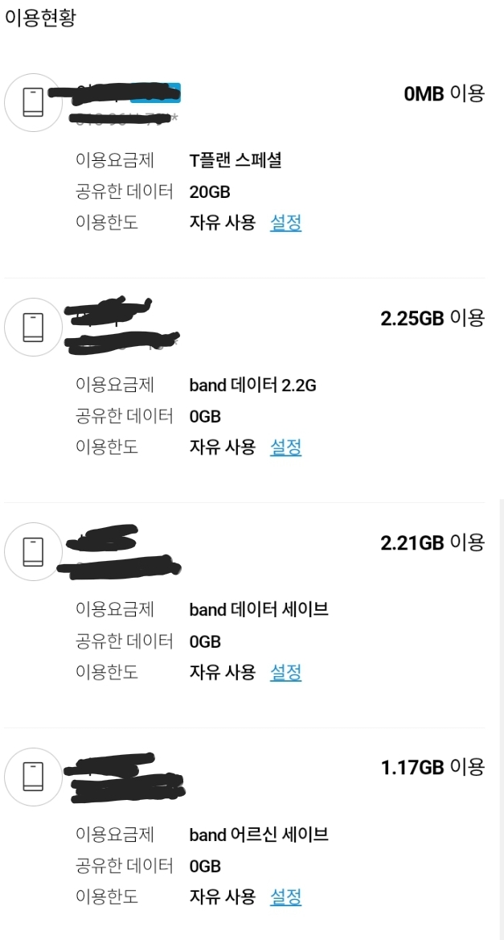Tap the phone icon for band 데이터 2.2G line
Viewport: 504px width, 940px height.
click(x=33, y=328)
